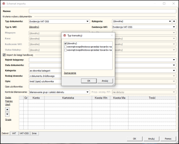The width and height of the screenshot is (179, 144).
Task: Toggle Import do księgi handlowej checkbox
Action: tap(4, 55)
